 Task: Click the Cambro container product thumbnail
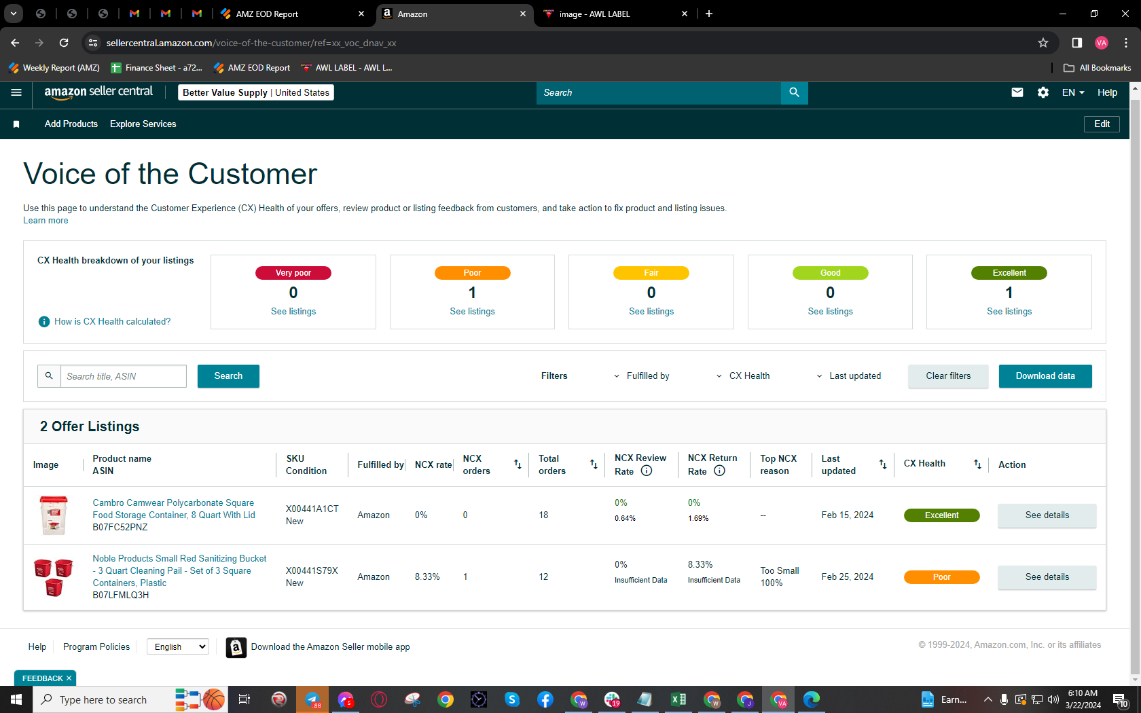coord(54,515)
